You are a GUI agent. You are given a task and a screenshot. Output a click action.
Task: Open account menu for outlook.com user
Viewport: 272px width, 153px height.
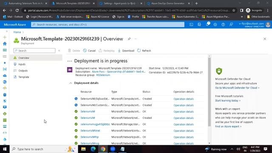[255, 25]
